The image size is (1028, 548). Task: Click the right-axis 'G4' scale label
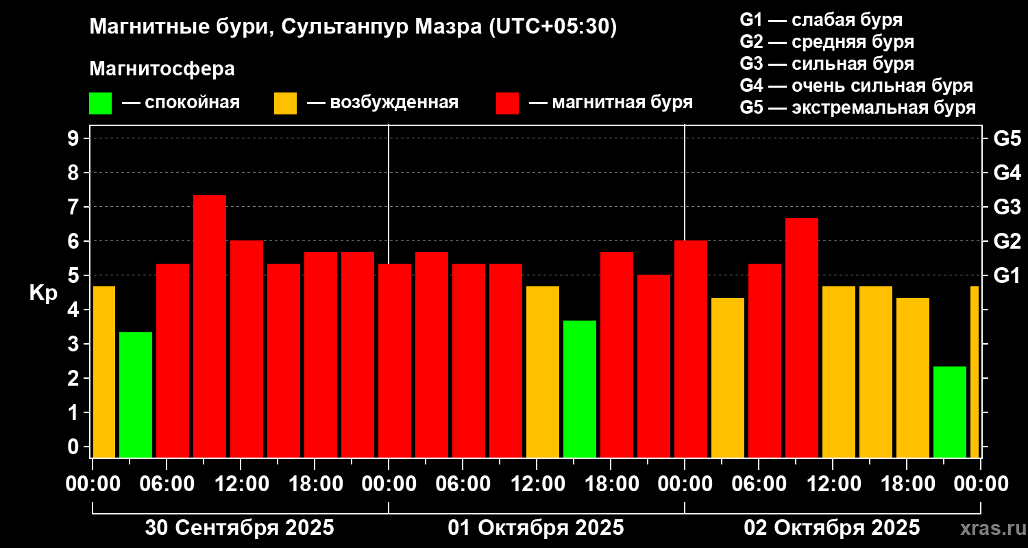pos(1007,173)
